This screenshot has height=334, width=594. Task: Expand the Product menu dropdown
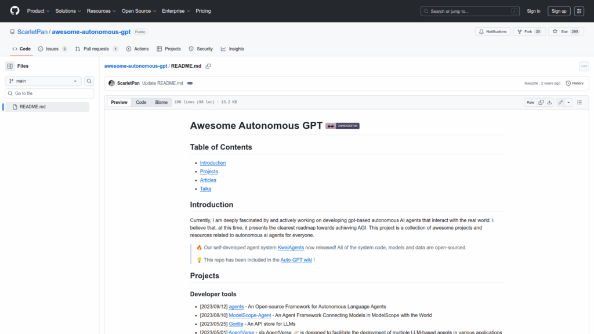[38, 11]
